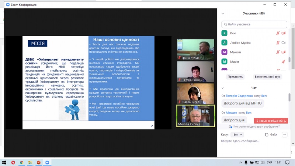The width and height of the screenshot is (295, 166).
Task: Open the Кому recipient dropdown
Action: (x=236, y=135)
